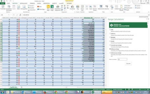The image size is (150, 94).
Task: Open the Windows Start button
Action: pos(2,92)
